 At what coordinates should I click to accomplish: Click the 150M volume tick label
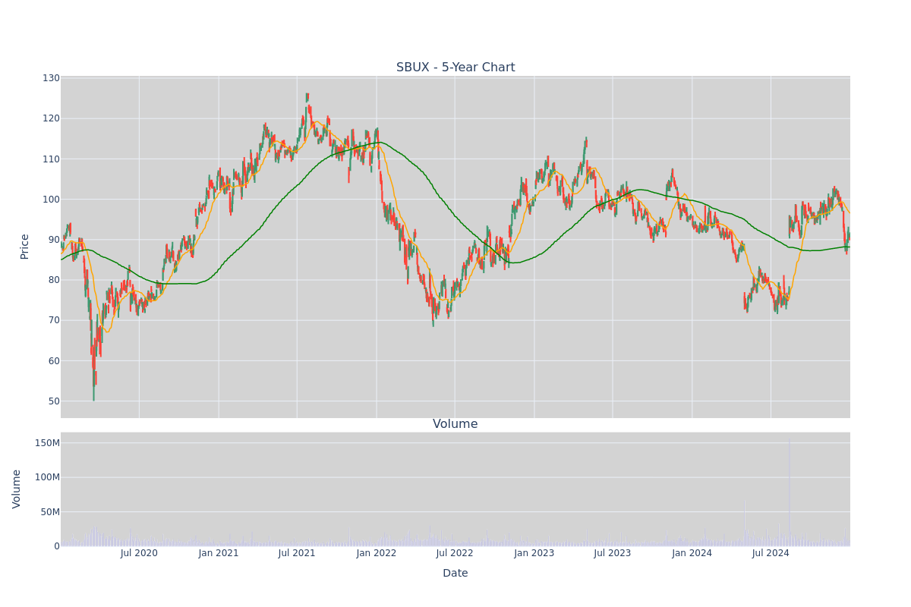[x=47, y=443]
